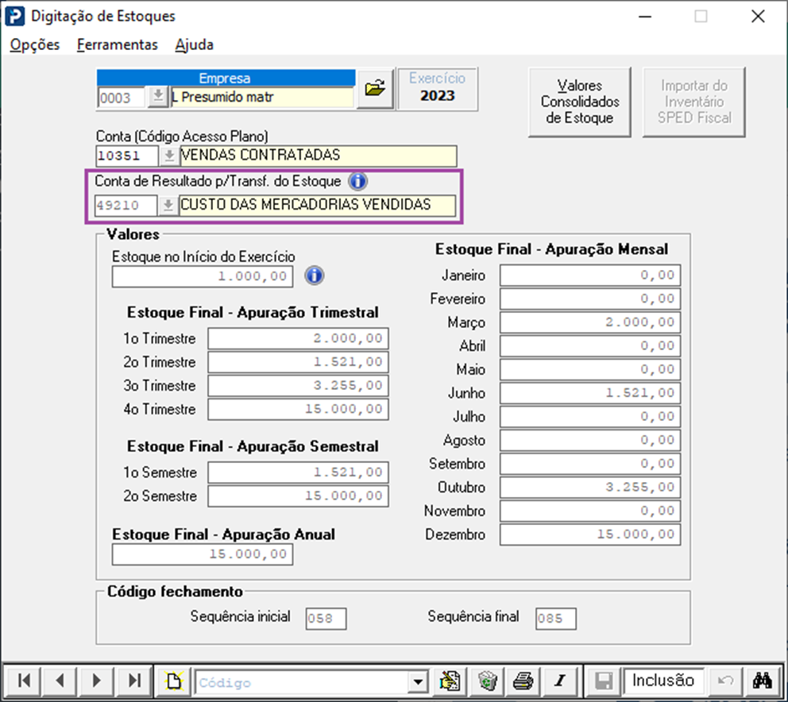Click the 2o Trimestre value field
Image resolution: width=788 pixels, height=702 pixels.
click(x=299, y=362)
